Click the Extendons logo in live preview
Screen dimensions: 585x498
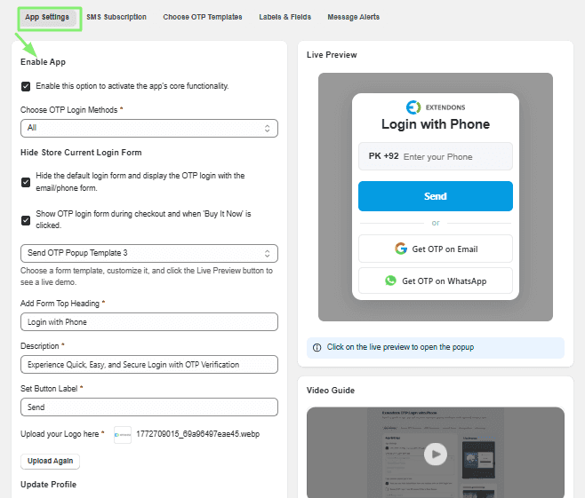(436, 107)
